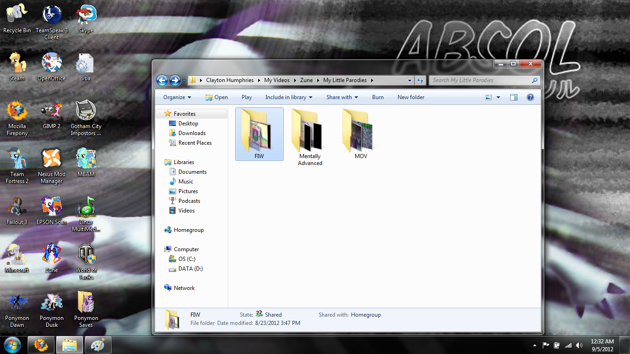
Task: Click the Open toolbar button
Action: point(216,97)
